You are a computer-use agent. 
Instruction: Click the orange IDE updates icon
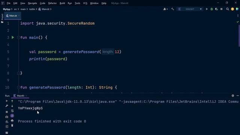click(x=232, y=9)
